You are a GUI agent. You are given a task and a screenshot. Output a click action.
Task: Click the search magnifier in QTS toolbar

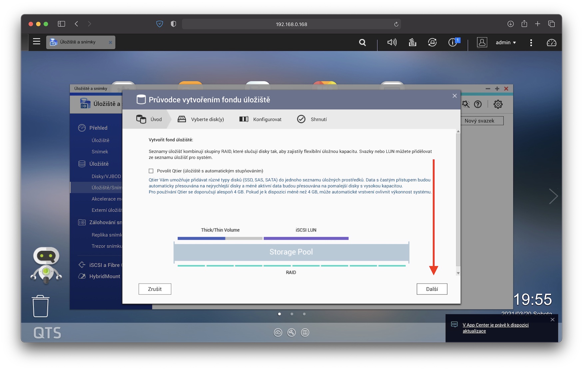click(x=362, y=43)
